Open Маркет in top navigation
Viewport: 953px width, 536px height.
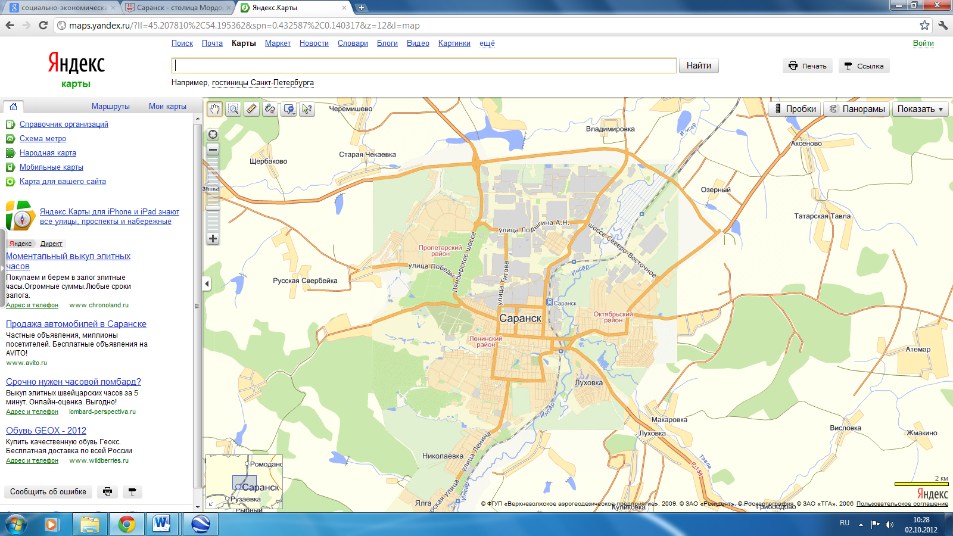click(278, 43)
